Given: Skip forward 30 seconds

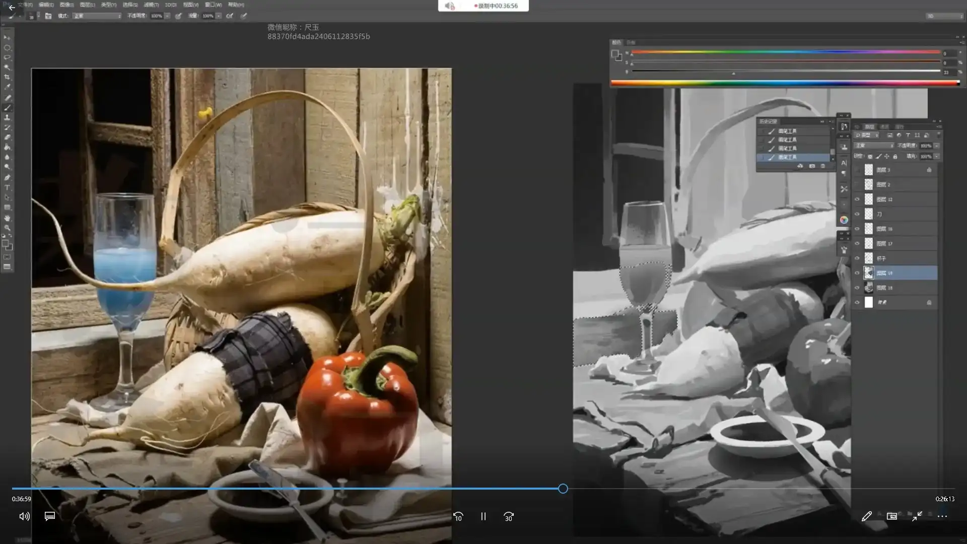Looking at the screenshot, I should [x=509, y=516].
